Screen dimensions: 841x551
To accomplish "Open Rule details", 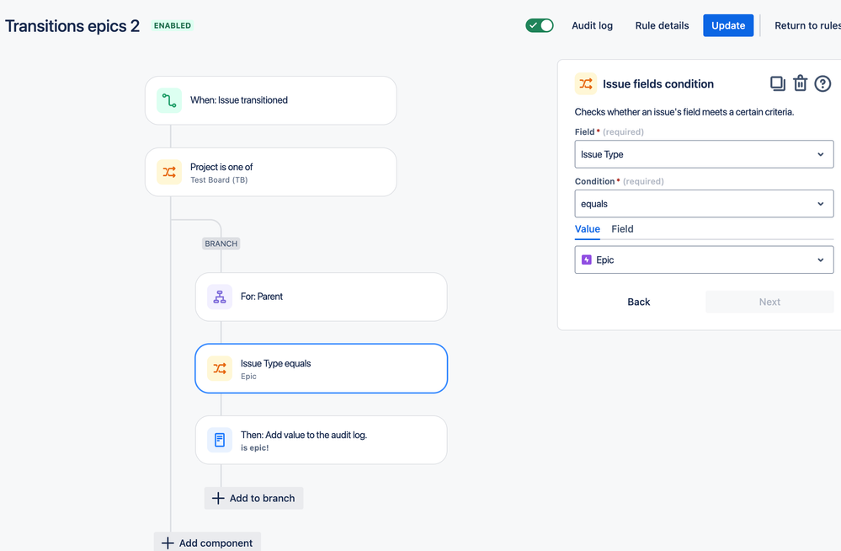I will click(x=662, y=26).
